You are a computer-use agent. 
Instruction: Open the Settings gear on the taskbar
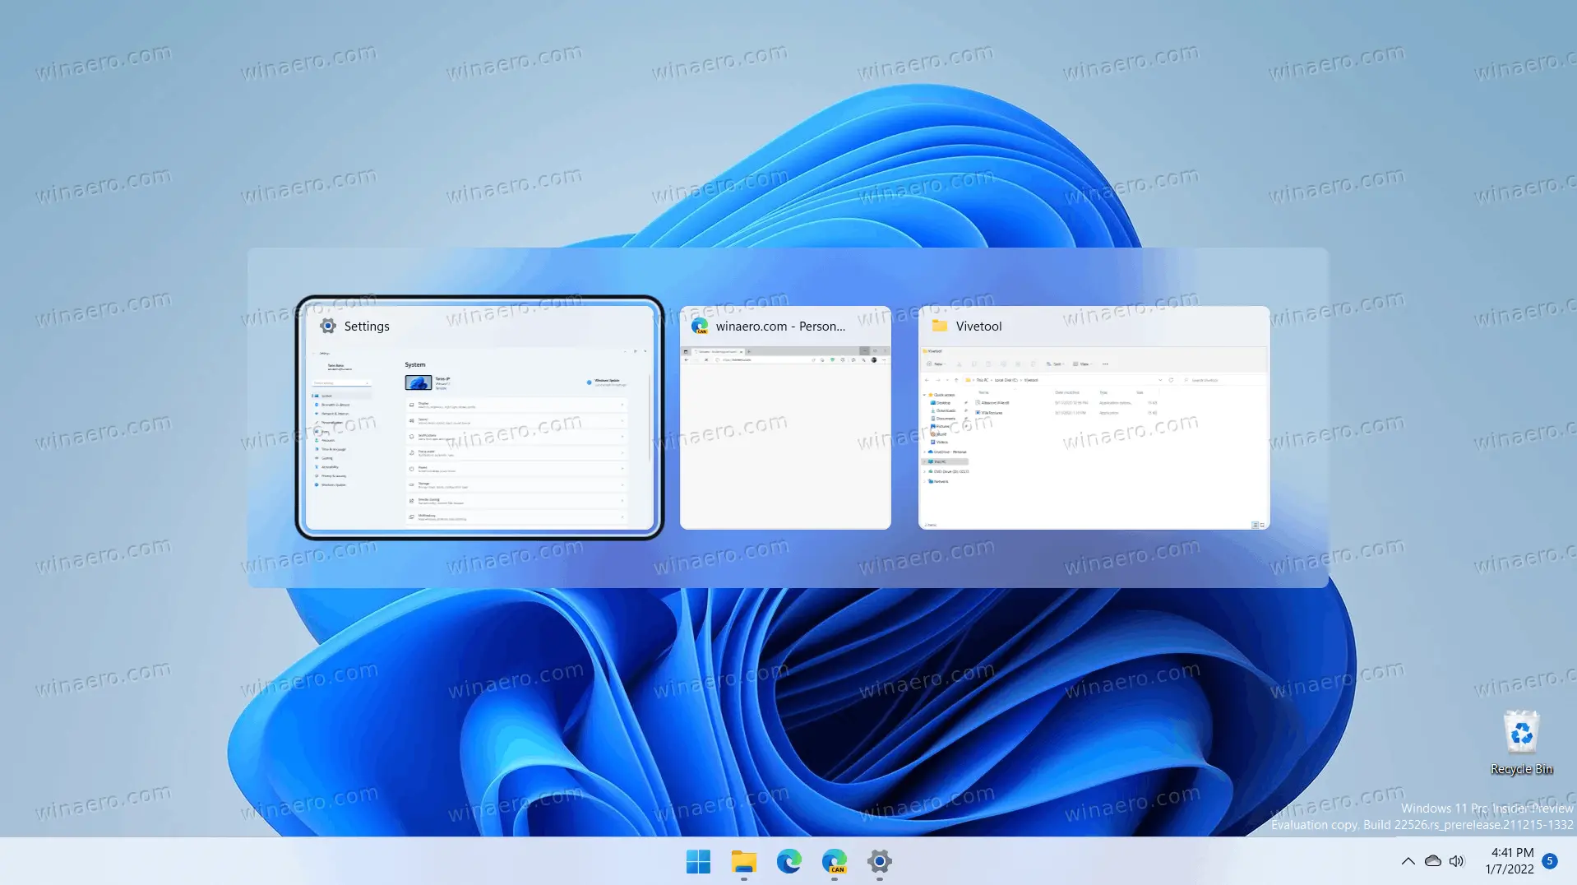coord(879,861)
